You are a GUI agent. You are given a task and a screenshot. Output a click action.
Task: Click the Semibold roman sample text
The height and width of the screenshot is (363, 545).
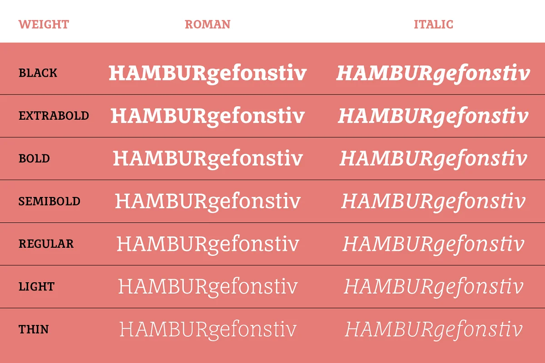tap(208, 202)
